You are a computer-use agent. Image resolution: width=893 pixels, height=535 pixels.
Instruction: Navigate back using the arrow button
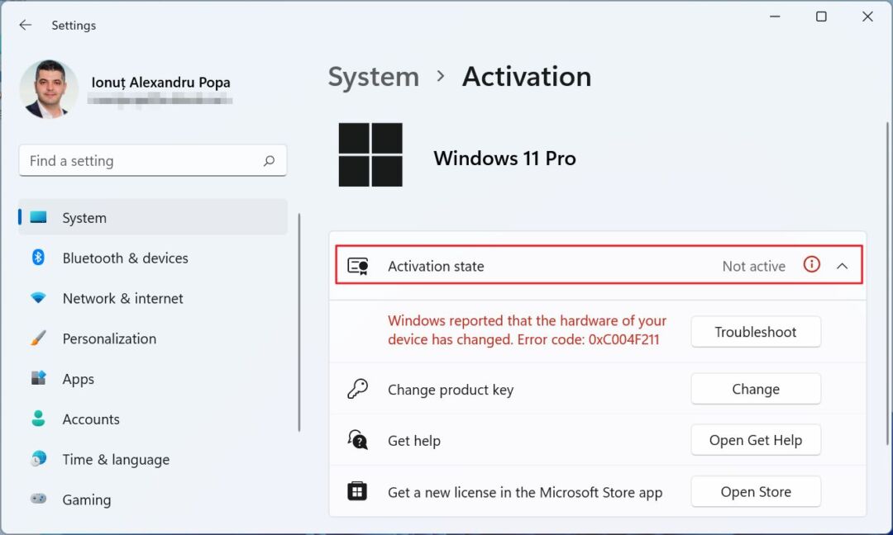(25, 25)
